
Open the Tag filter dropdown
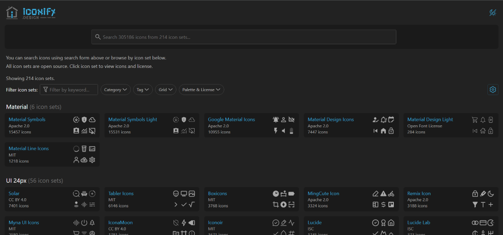[x=143, y=90]
